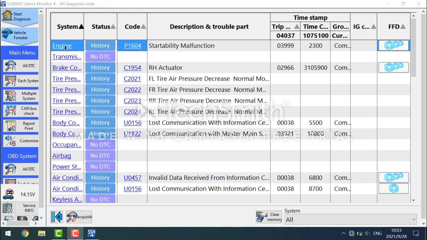The width and height of the screenshot is (427, 240).
Task: Select the Vehicle Forester button
Action: pos(19,35)
